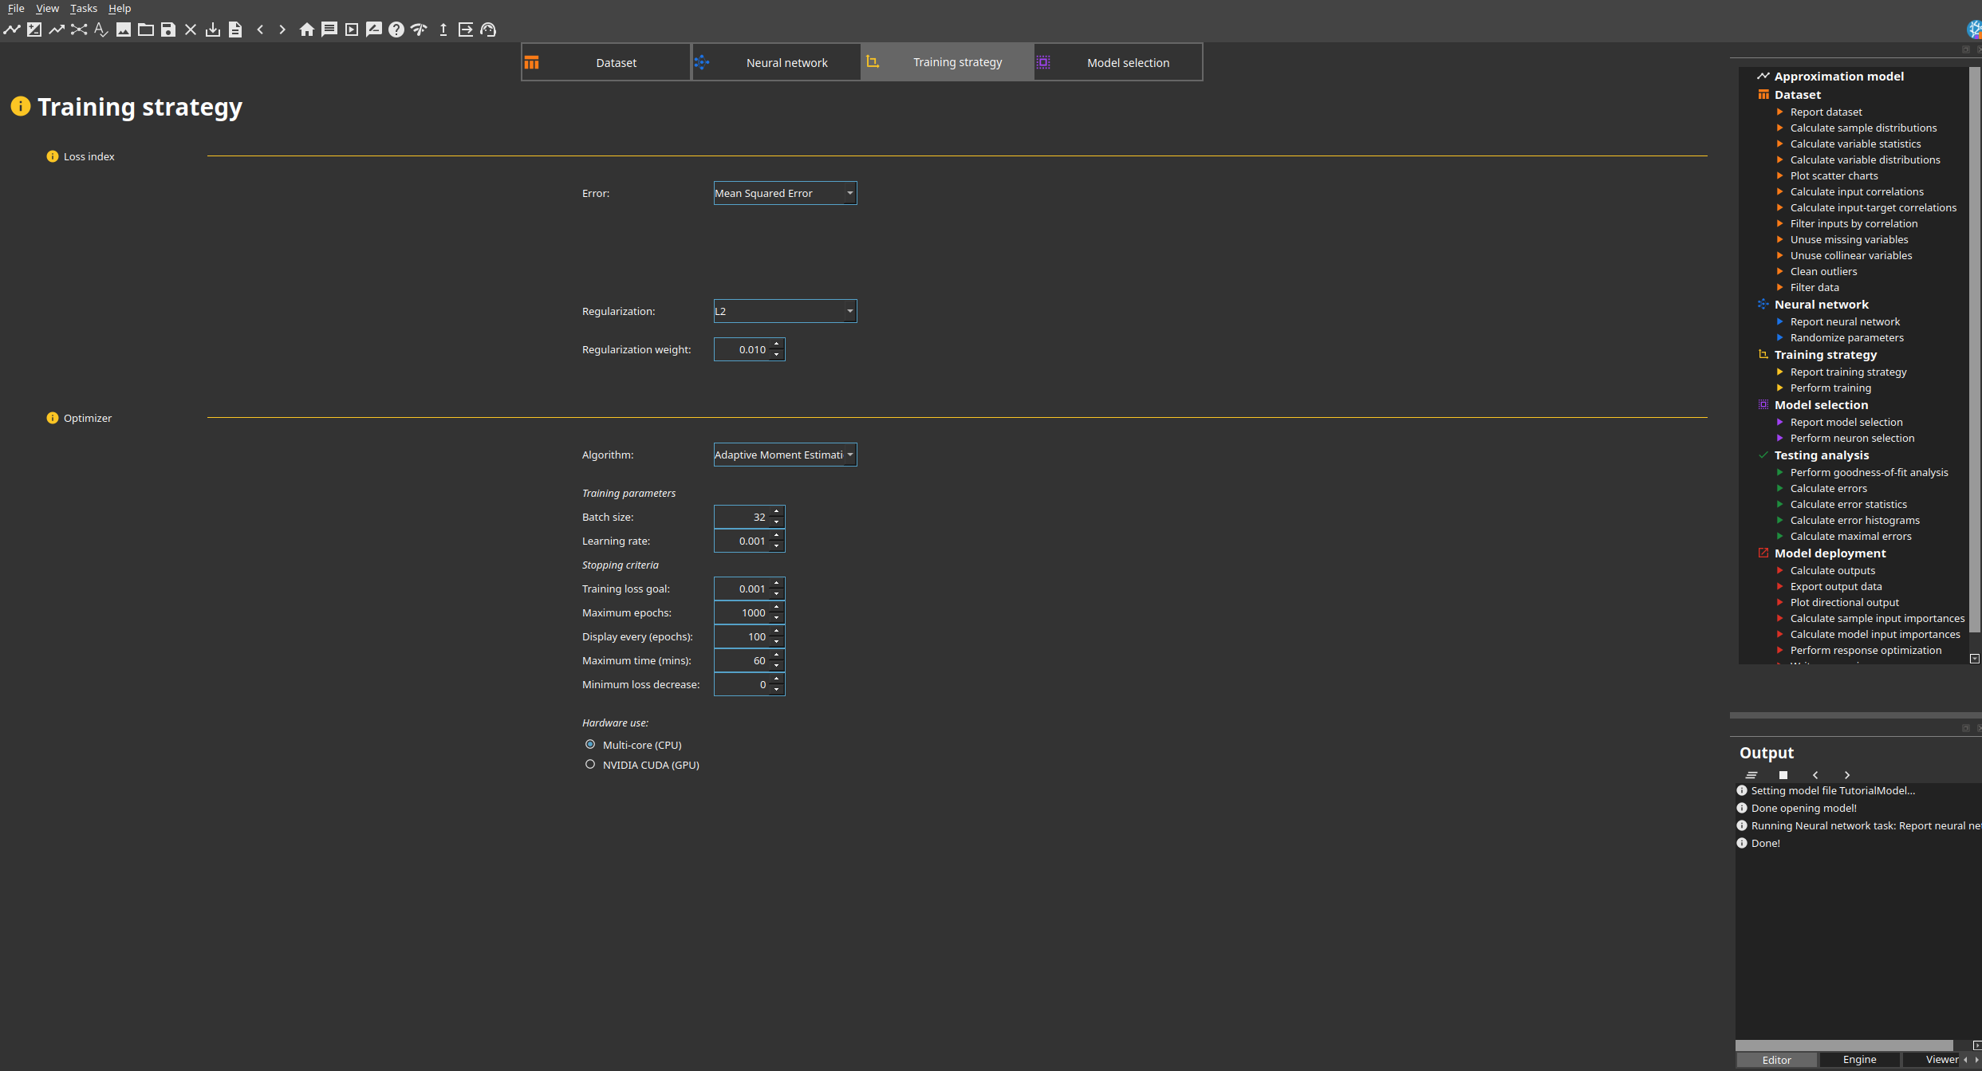This screenshot has height=1071, width=1982.
Task: Switch to the Model selection tab
Action: [x=1118, y=62]
